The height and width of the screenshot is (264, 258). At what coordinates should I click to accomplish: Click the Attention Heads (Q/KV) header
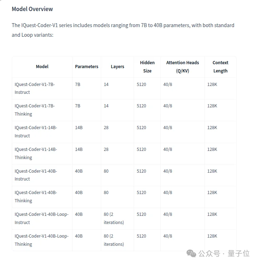(182, 67)
